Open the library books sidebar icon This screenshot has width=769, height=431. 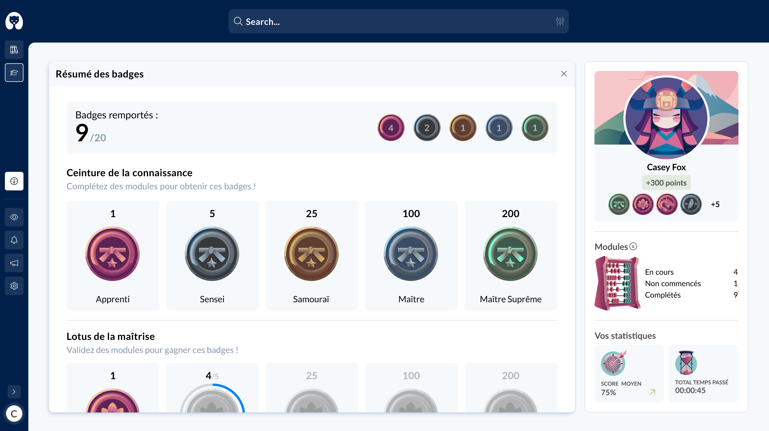click(x=14, y=50)
